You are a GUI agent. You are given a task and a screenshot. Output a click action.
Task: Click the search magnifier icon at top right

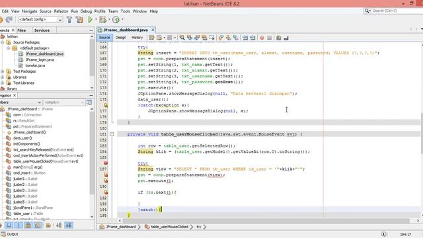pos(367,11)
